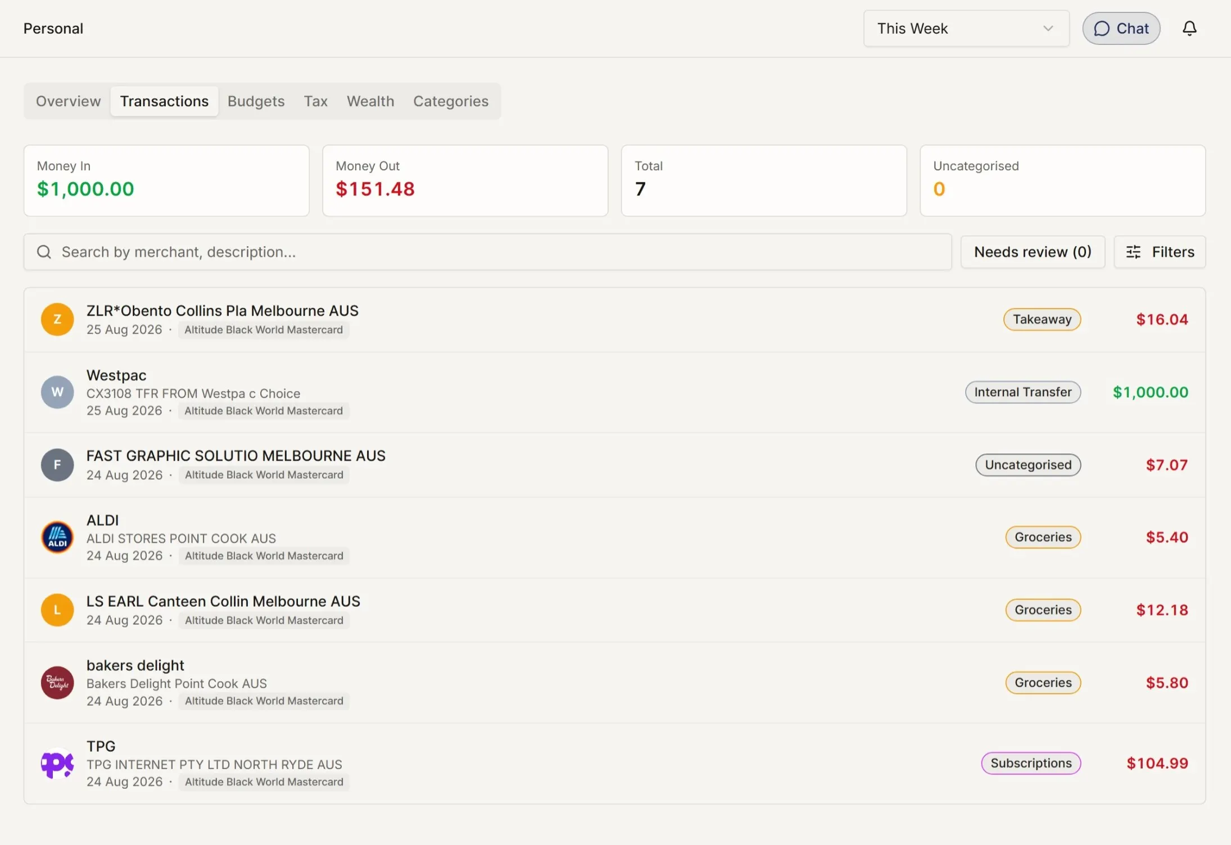Screen dimensions: 1231x845
Task: Change the Subscriptions tag on TPG
Action: 1031,764
